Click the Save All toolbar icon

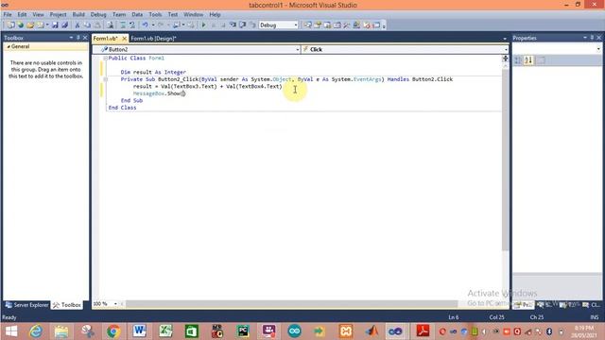[65, 25]
